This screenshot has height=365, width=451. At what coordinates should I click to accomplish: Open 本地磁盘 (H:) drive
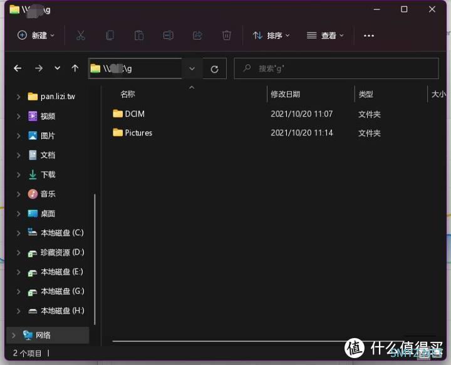[x=56, y=311]
